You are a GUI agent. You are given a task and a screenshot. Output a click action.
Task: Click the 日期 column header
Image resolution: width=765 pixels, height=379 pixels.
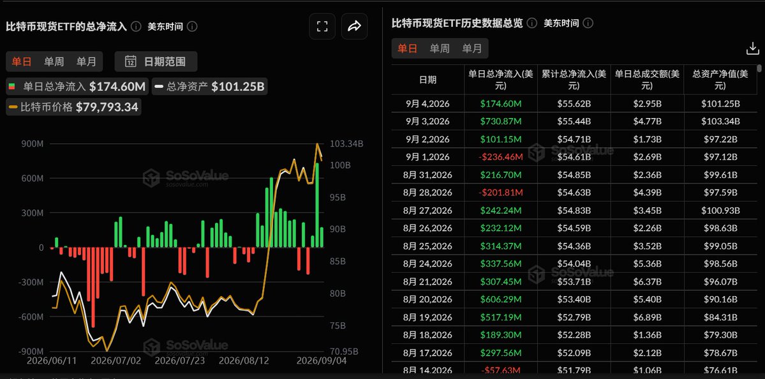428,80
